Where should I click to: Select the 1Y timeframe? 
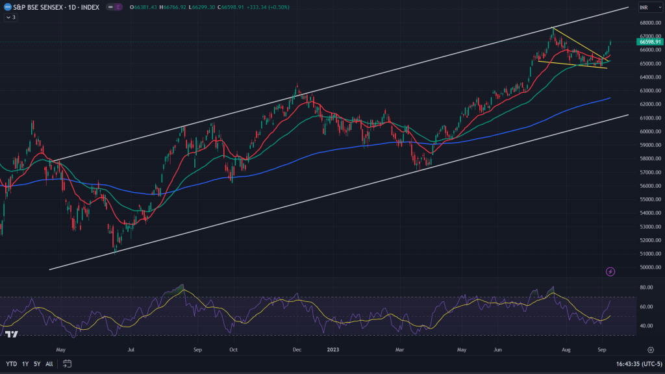click(25, 365)
